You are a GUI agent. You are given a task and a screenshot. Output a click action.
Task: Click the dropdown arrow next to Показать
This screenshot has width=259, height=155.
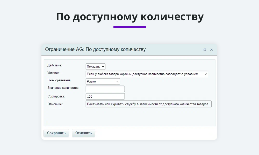[x=103, y=66]
